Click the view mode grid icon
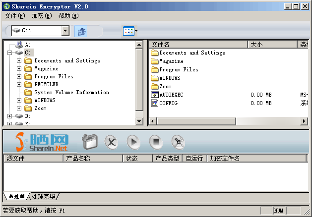The width and height of the screenshot is (312, 217). coord(128,31)
